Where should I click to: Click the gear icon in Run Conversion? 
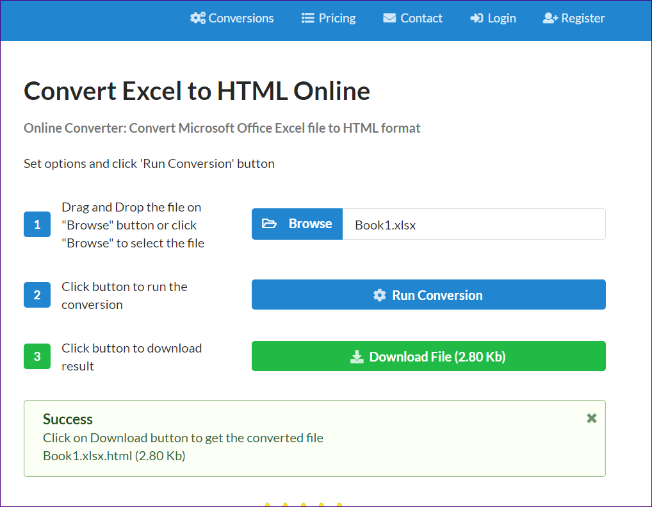tap(380, 295)
